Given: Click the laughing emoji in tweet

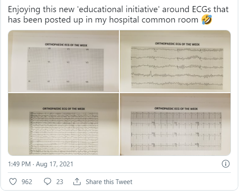Looking at the screenshot, I should pos(207,19).
